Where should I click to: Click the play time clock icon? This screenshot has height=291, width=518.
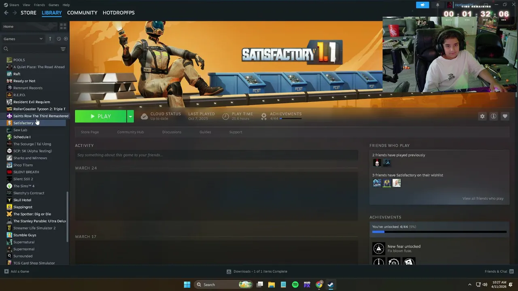click(225, 116)
